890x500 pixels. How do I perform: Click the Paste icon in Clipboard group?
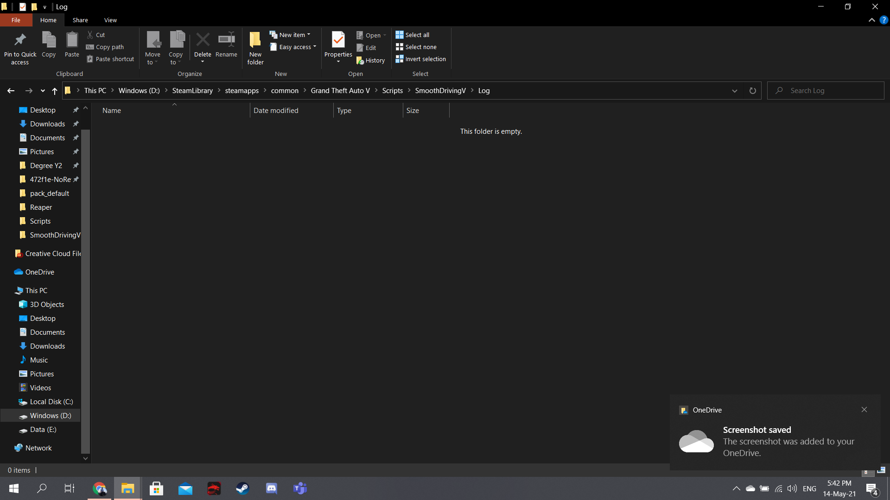pos(72,40)
